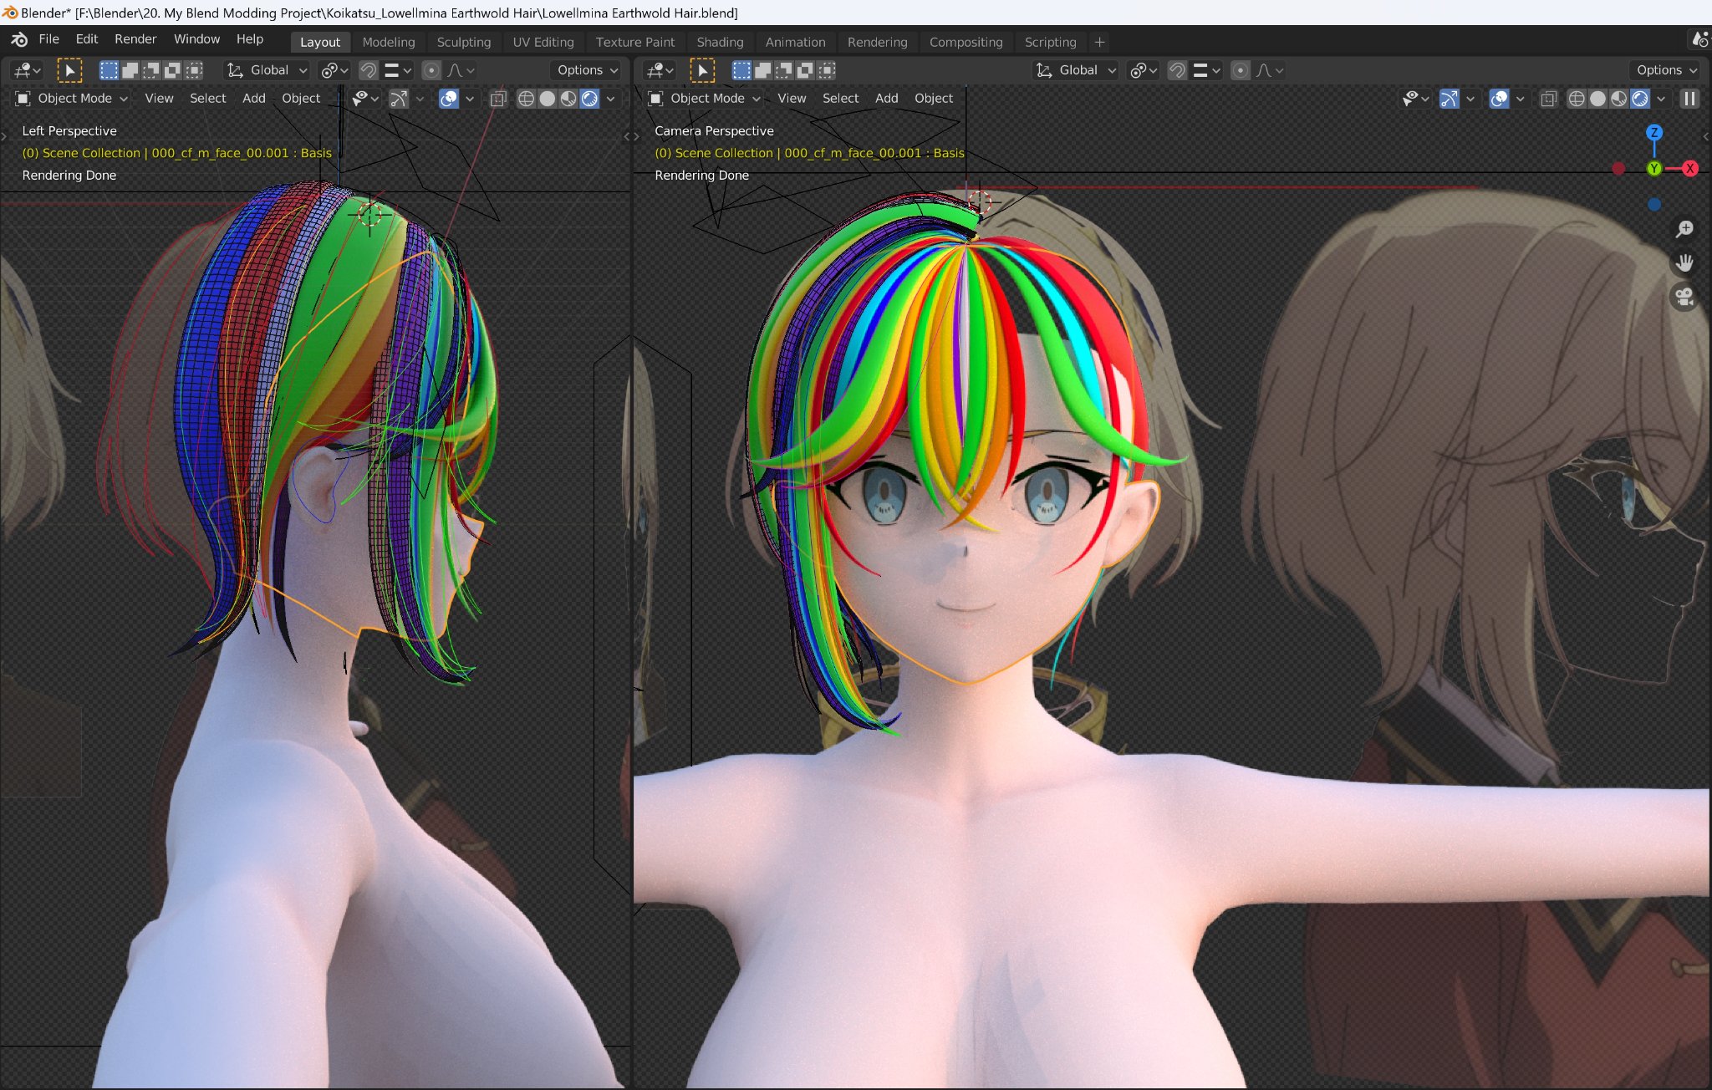The width and height of the screenshot is (1712, 1090).
Task: Open the Add menu in right viewport
Action: coord(886,99)
